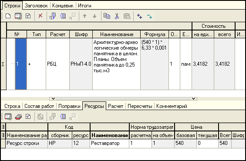
Task: Click the blue brace list icon in resources toolbar
Action: pyautogui.click(x=63, y=117)
